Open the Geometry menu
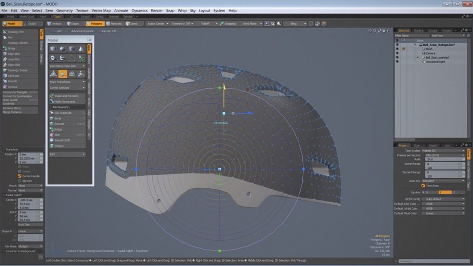The height and width of the screenshot is (266, 473). tap(64, 10)
